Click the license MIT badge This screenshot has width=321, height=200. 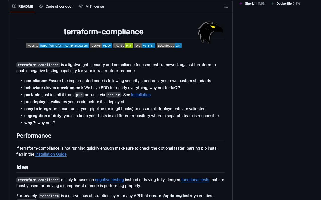point(123,46)
